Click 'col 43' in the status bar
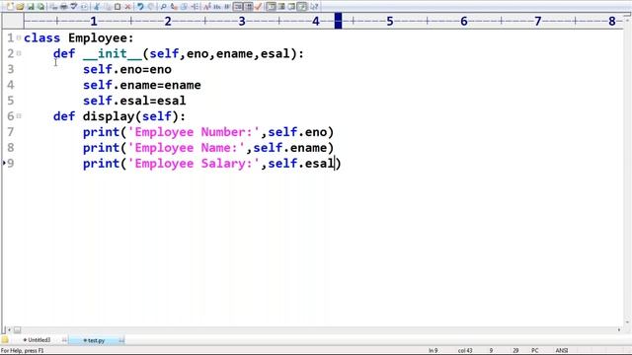Screen dimensions: 632x355 click(x=465, y=351)
